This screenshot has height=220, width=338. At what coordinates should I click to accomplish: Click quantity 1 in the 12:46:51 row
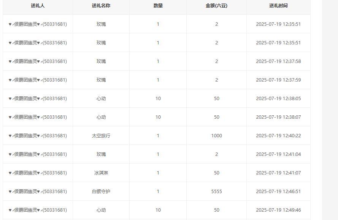pos(158,192)
